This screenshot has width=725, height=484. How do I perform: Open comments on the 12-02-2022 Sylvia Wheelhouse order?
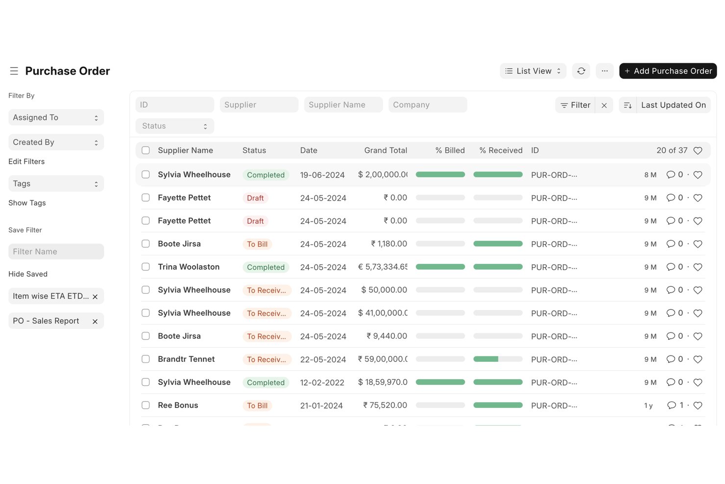pyautogui.click(x=675, y=382)
